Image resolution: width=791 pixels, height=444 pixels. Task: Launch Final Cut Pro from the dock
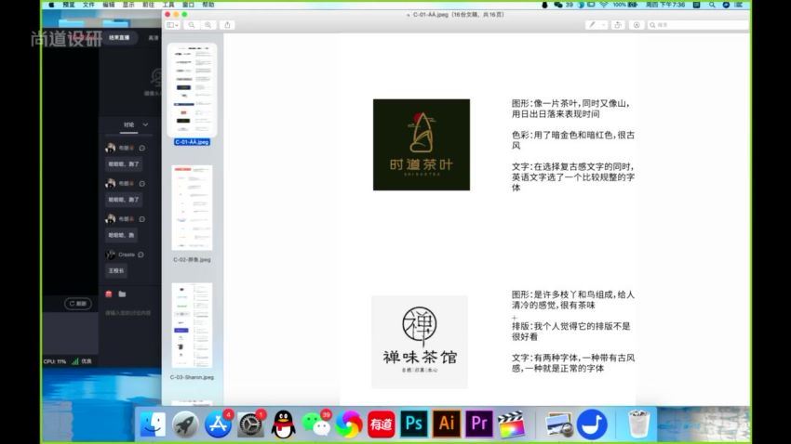click(x=512, y=424)
